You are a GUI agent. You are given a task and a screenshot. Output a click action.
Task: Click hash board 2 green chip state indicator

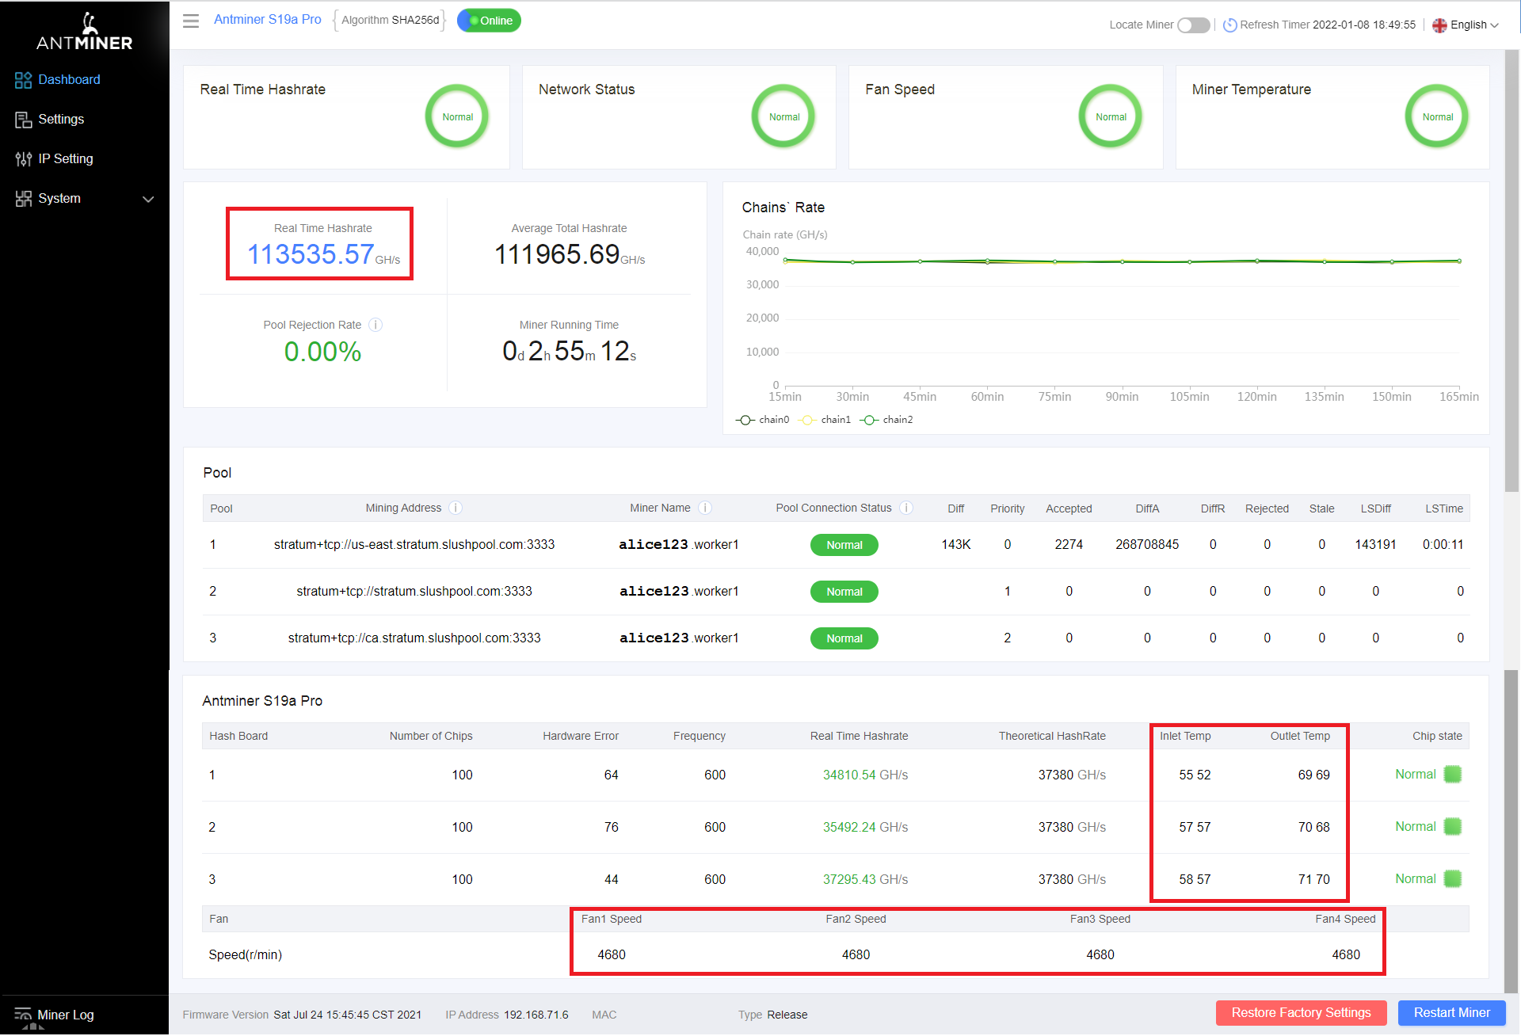[1452, 826]
